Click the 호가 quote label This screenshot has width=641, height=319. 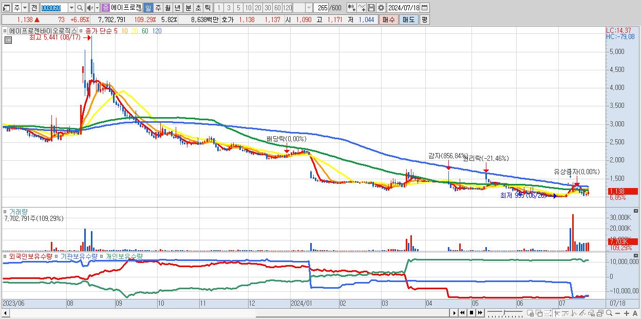tap(227, 20)
